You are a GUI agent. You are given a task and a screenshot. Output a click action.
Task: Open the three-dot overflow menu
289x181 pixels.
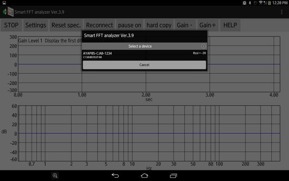point(282,12)
